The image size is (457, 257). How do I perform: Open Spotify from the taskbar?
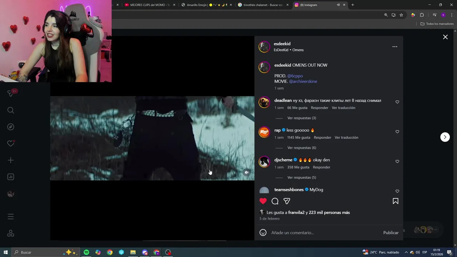(86, 252)
